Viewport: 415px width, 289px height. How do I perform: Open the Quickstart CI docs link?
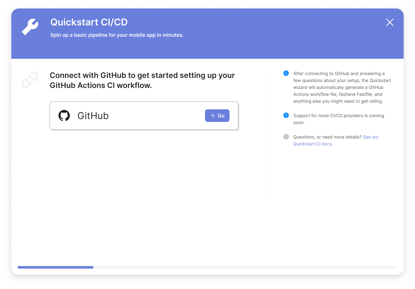pyautogui.click(x=313, y=144)
